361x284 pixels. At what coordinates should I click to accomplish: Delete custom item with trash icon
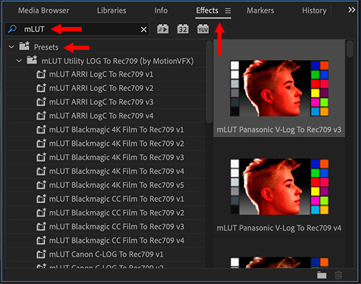(x=338, y=275)
